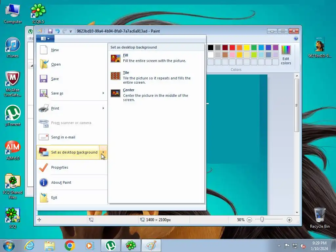Pick the orange color swatch
The height and width of the screenshot is (252, 336).
point(240,48)
